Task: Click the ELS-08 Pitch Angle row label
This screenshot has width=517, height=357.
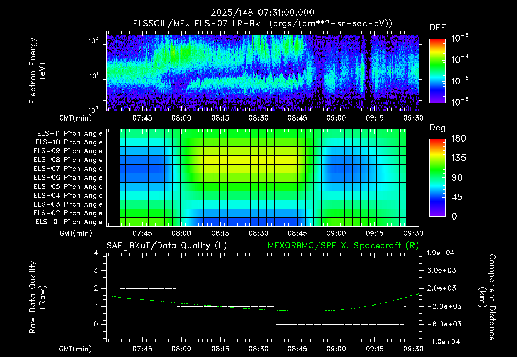Action: click(x=69, y=160)
